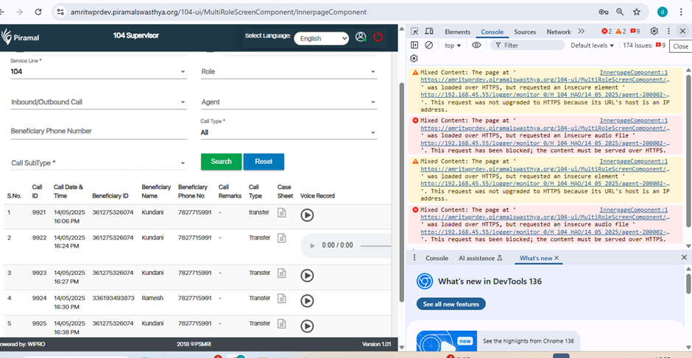Open the Chrome profile avatar 'd'
This screenshot has height=358, width=692.
663,12
